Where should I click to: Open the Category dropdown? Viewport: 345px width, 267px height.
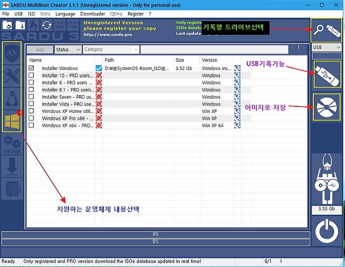(111, 49)
